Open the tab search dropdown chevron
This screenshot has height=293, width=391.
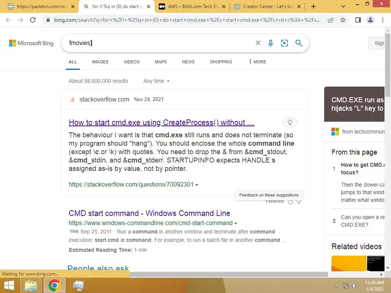[343, 6]
